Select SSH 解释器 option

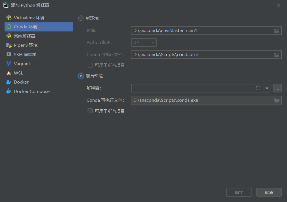(24, 54)
